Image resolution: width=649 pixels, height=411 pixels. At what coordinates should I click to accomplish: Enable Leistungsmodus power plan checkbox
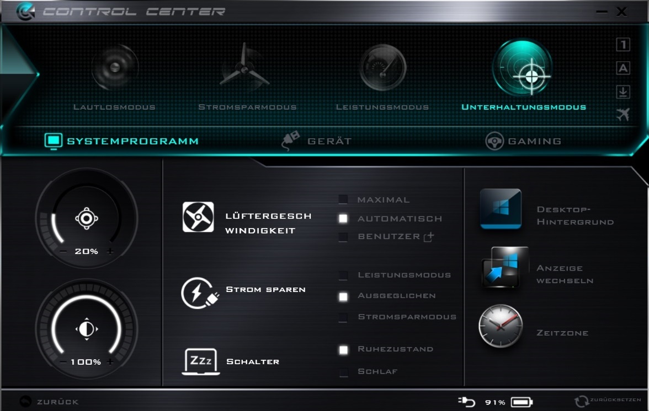pos(343,275)
